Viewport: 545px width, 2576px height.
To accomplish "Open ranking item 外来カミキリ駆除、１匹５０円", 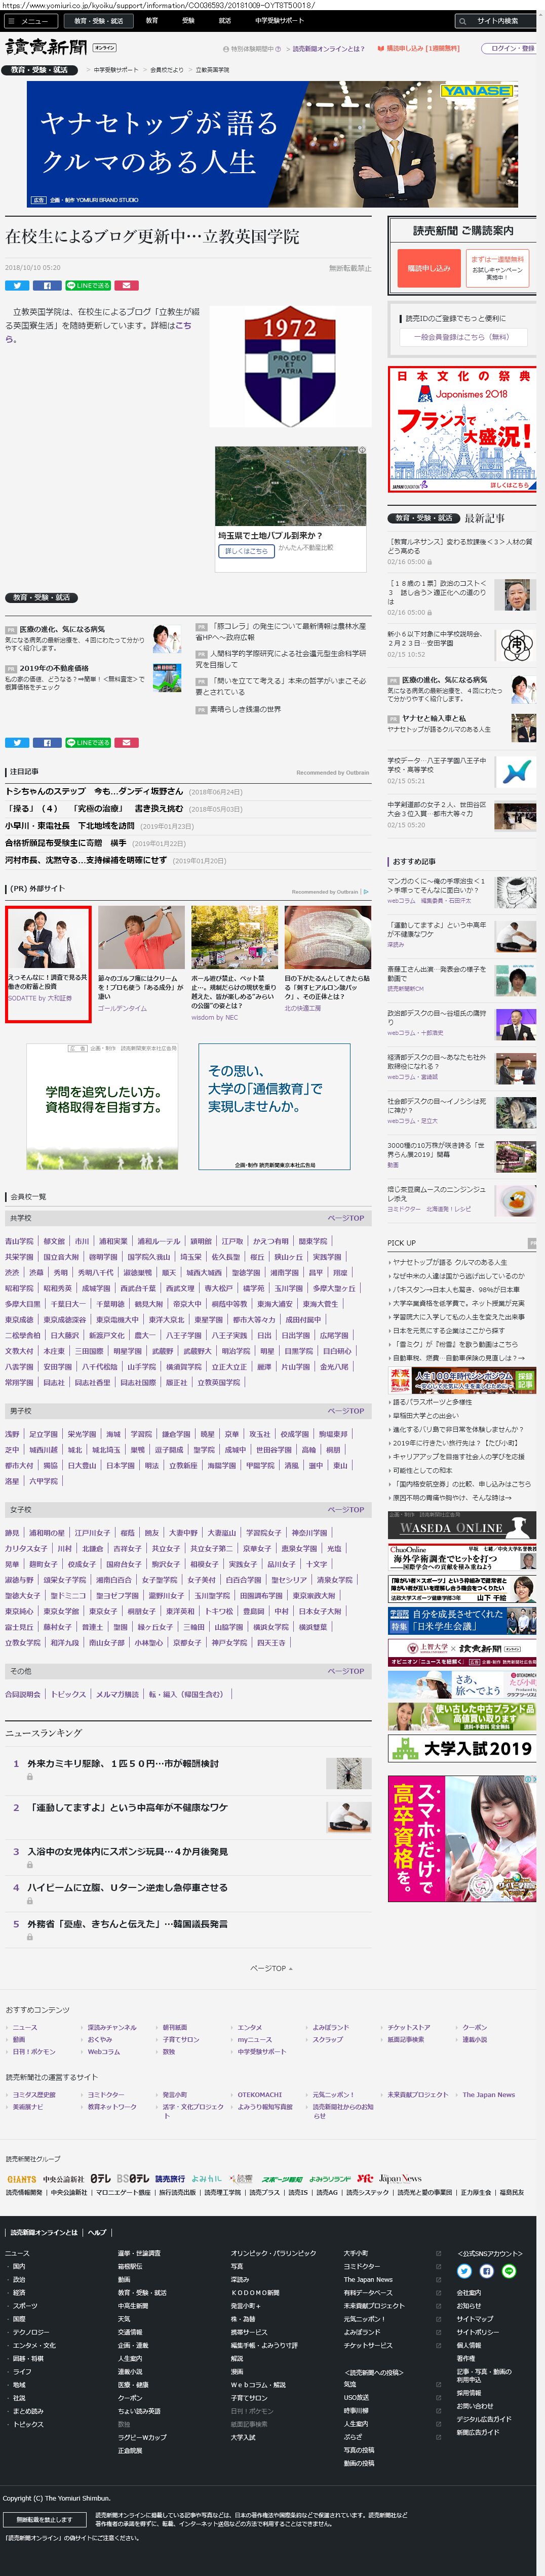I will pyautogui.click(x=123, y=1764).
